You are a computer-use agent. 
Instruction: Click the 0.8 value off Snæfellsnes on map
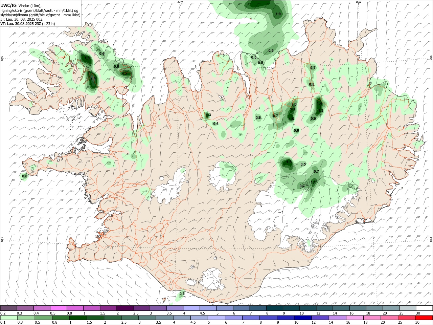pos(25,176)
